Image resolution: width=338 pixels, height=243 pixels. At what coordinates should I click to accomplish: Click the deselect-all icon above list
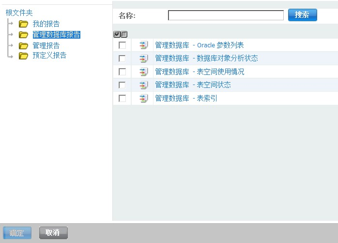coord(124,34)
